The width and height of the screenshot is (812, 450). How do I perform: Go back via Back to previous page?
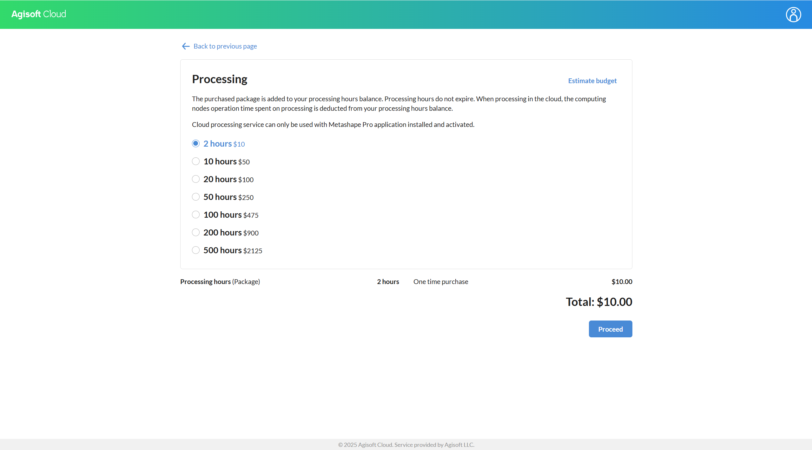point(225,46)
